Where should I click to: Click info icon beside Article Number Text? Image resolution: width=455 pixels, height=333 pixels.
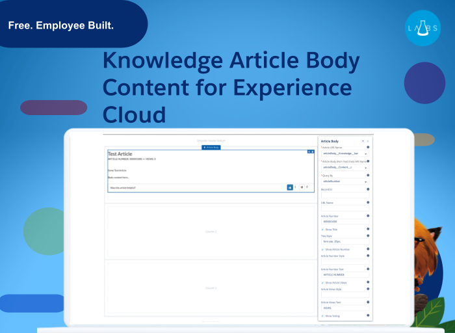pos(369,269)
